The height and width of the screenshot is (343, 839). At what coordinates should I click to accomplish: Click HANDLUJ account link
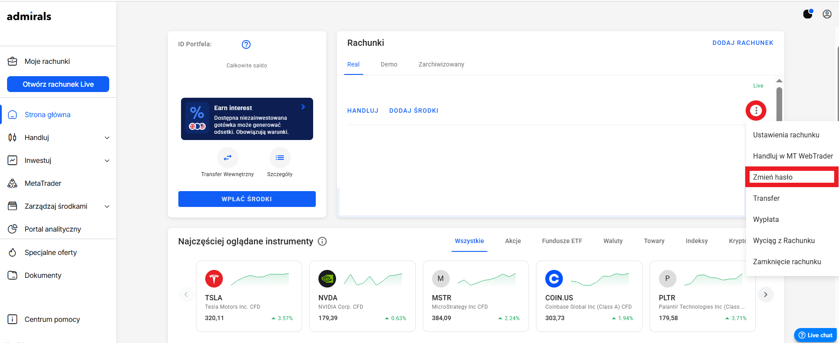363,111
